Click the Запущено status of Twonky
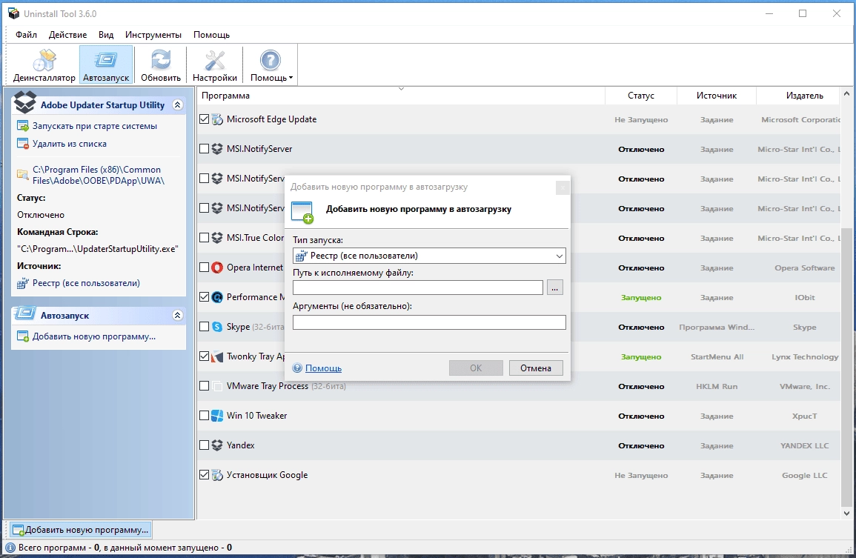856x558 pixels. click(641, 356)
